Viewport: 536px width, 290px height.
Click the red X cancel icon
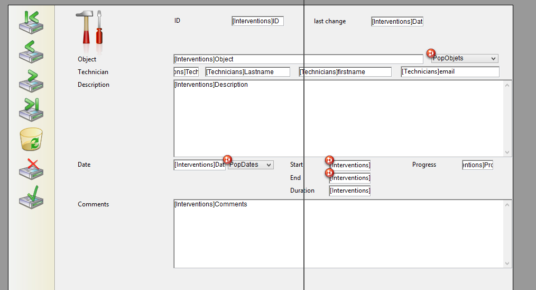click(x=31, y=168)
